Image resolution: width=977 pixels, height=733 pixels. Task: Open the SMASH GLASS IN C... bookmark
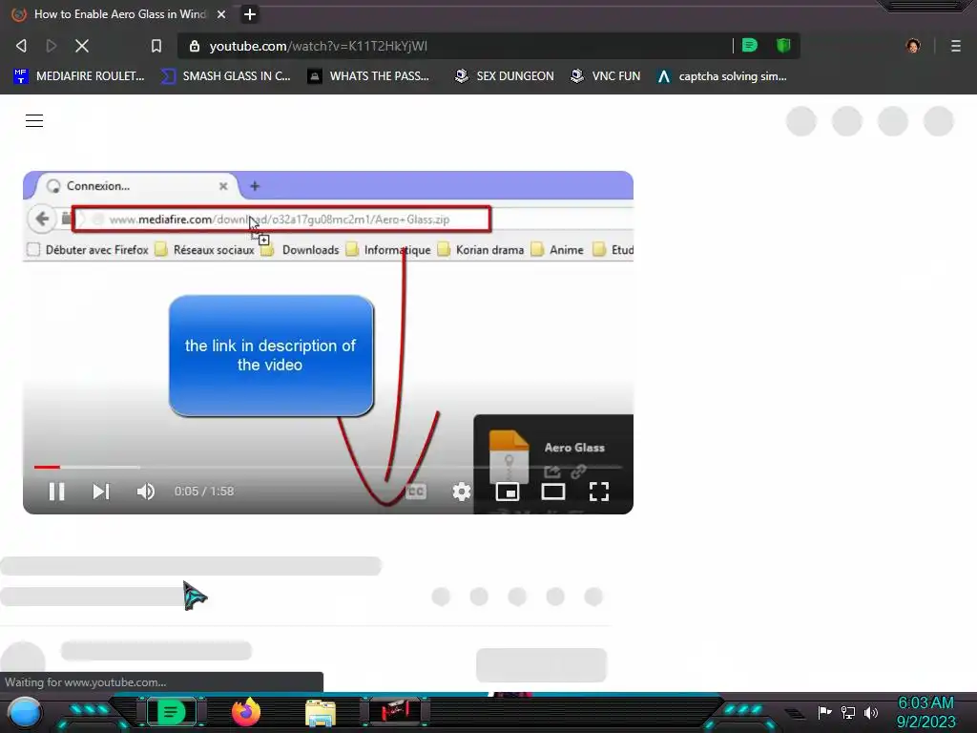(226, 76)
